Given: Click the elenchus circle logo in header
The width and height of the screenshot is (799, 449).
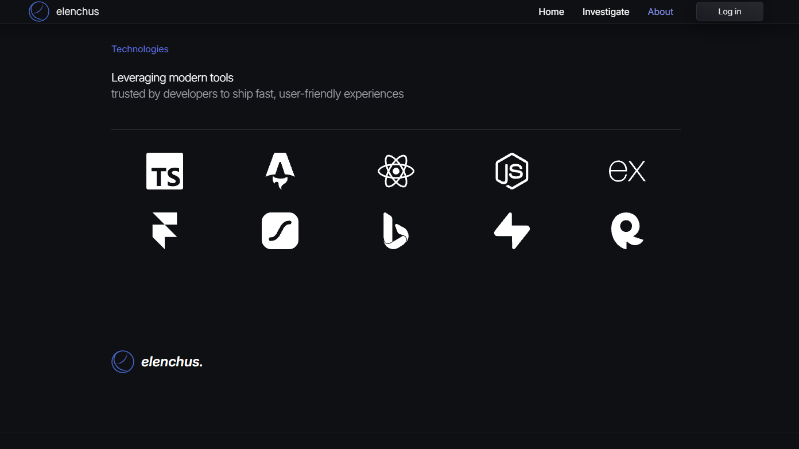Looking at the screenshot, I should [39, 11].
